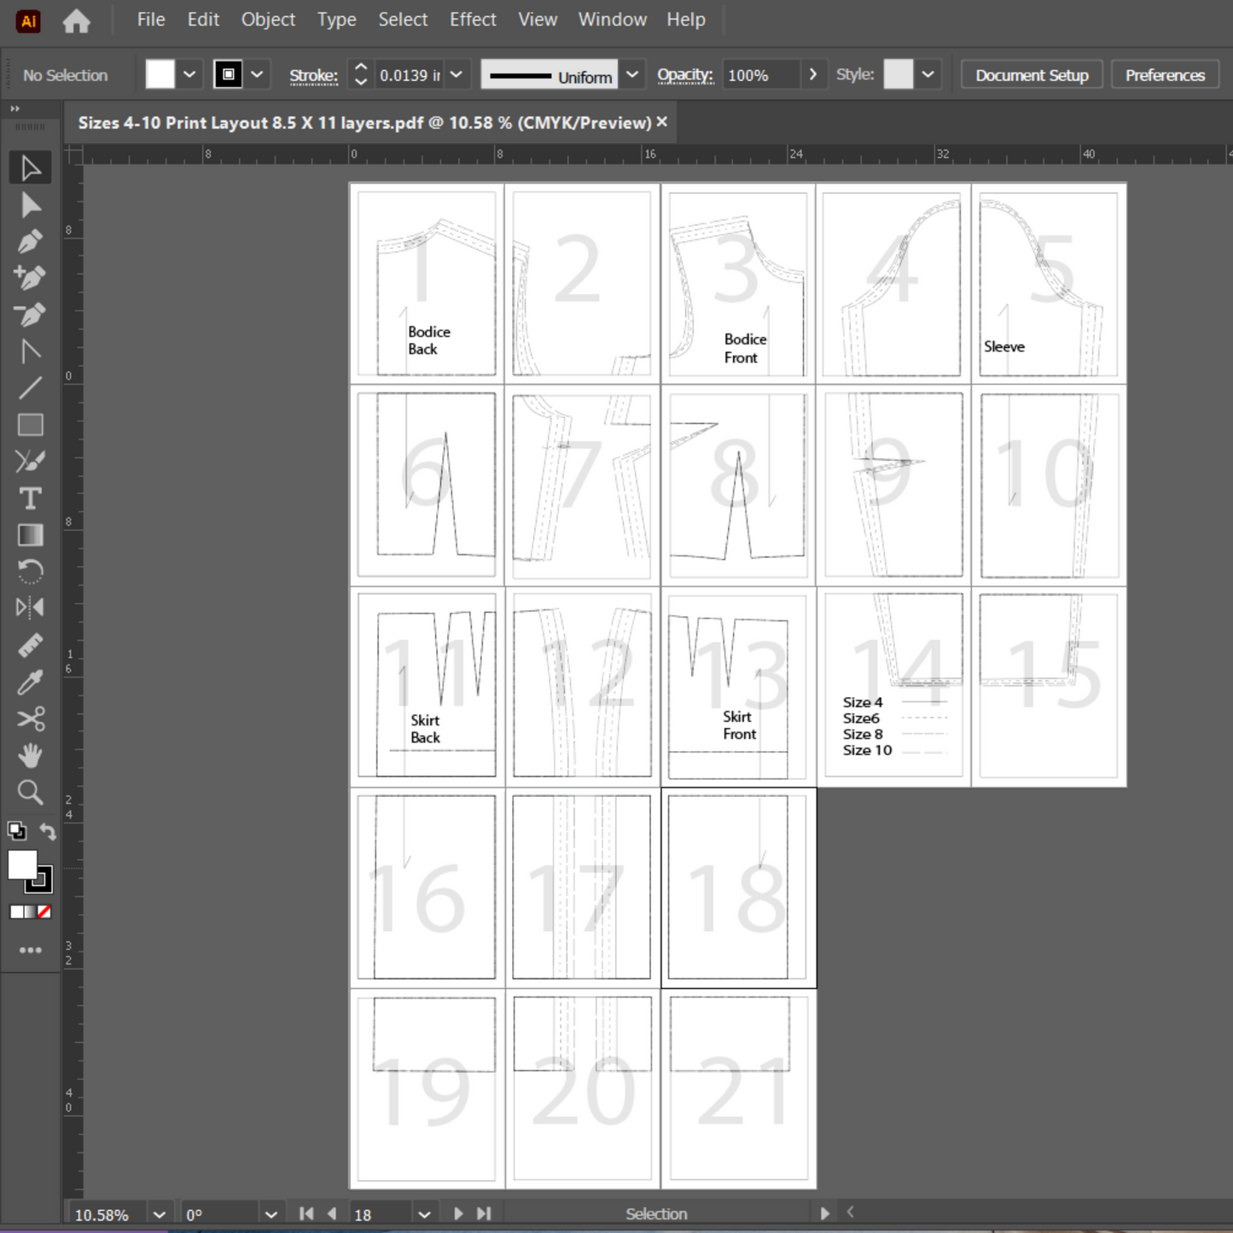Select the Direct Selection tool
Image resolution: width=1233 pixels, height=1233 pixels.
tap(31, 206)
